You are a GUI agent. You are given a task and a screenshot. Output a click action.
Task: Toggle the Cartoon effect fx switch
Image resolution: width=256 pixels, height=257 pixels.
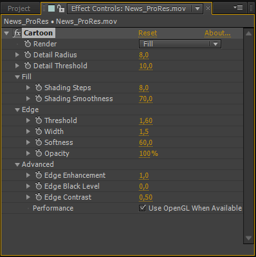pyautogui.click(x=17, y=33)
